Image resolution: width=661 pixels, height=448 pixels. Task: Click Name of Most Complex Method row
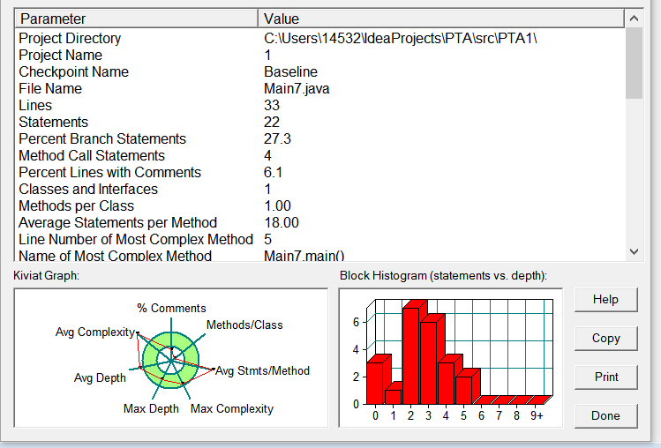coord(115,256)
